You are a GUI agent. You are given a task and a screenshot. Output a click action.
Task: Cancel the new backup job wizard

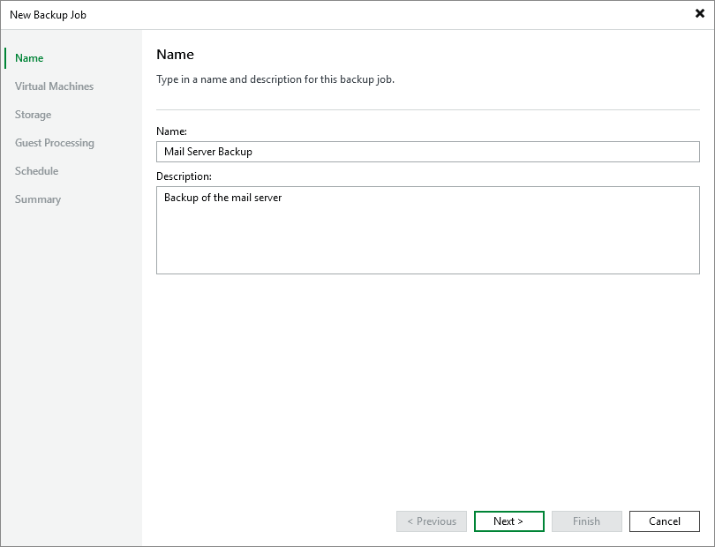coord(664,521)
